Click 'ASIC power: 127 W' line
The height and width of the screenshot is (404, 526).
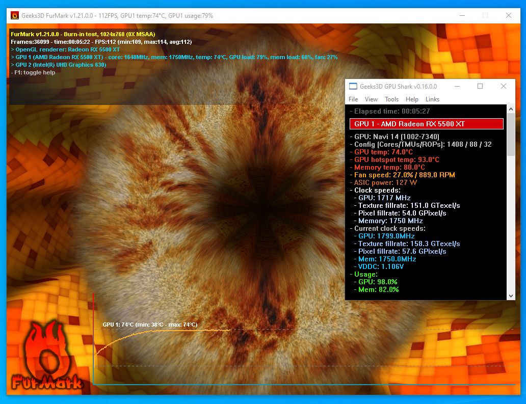383,182
